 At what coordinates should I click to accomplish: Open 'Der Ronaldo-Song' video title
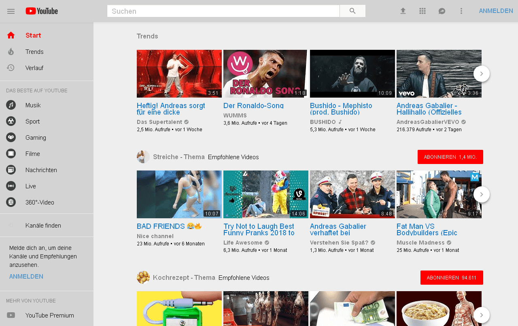[253, 106]
